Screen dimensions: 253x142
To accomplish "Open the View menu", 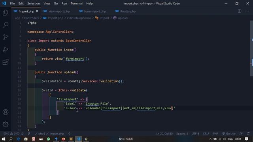I will pos(47,4).
